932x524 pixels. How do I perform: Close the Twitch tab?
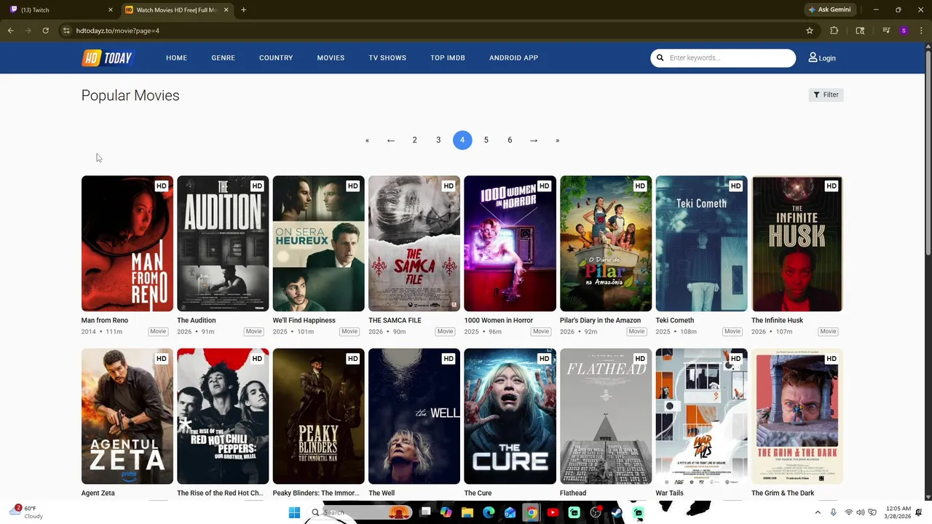[x=111, y=9]
